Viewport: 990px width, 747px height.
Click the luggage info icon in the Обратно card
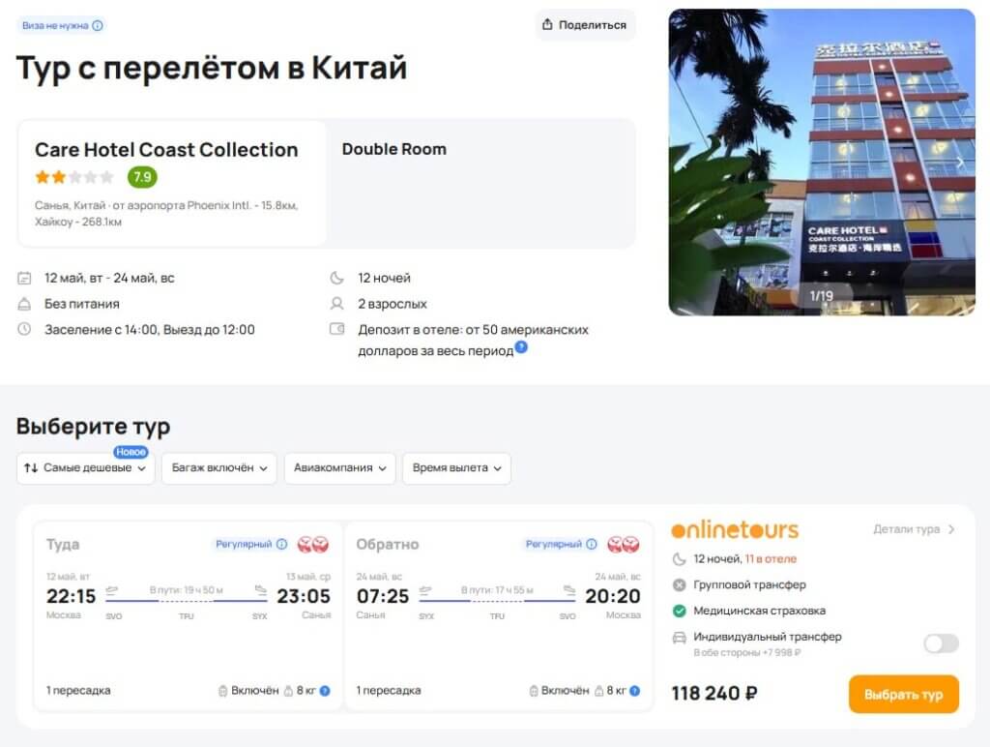coord(634,691)
